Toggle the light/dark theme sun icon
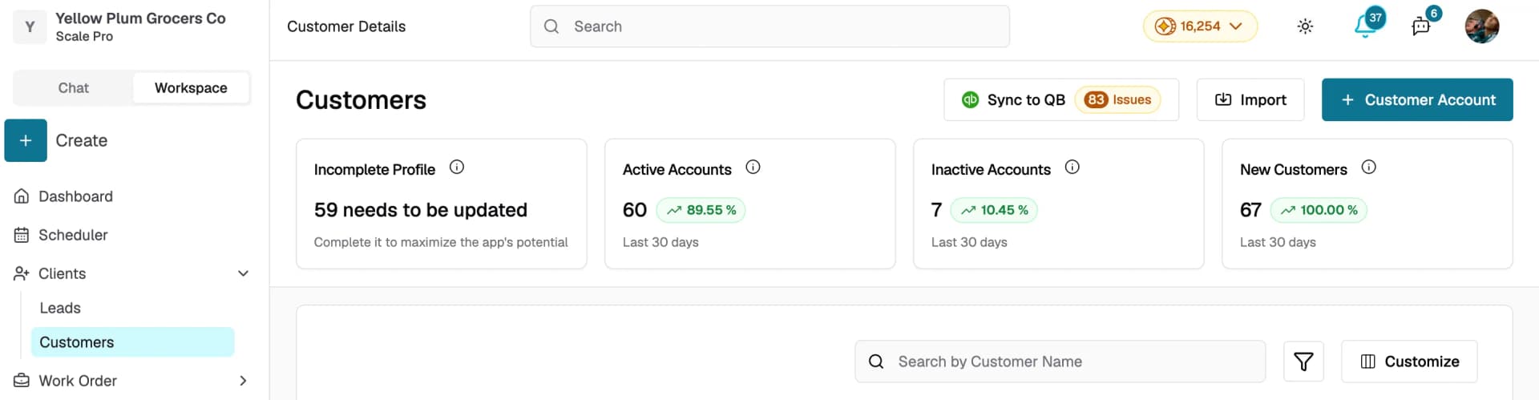 point(1305,26)
